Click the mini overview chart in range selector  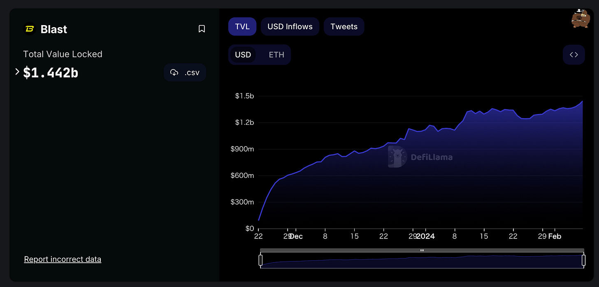coord(422,261)
